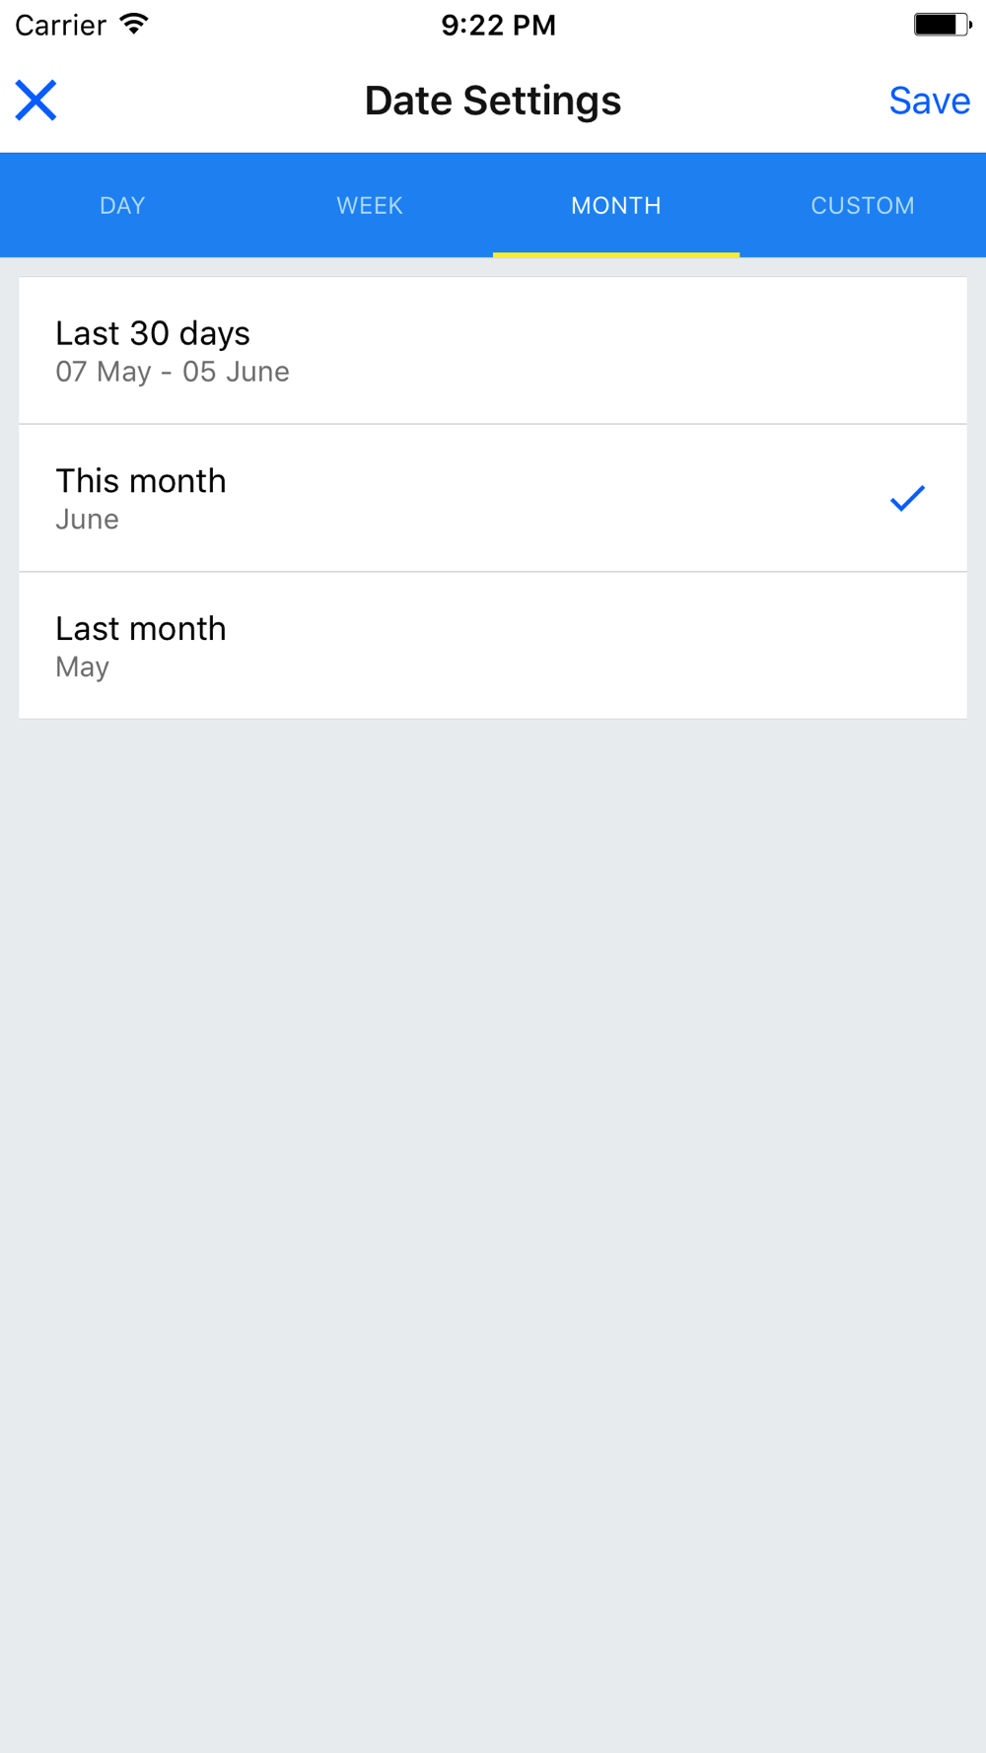Image resolution: width=986 pixels, height=1753 pixels.
Task: Tap the May subtitle under Last month
Action: click(83, 667)
